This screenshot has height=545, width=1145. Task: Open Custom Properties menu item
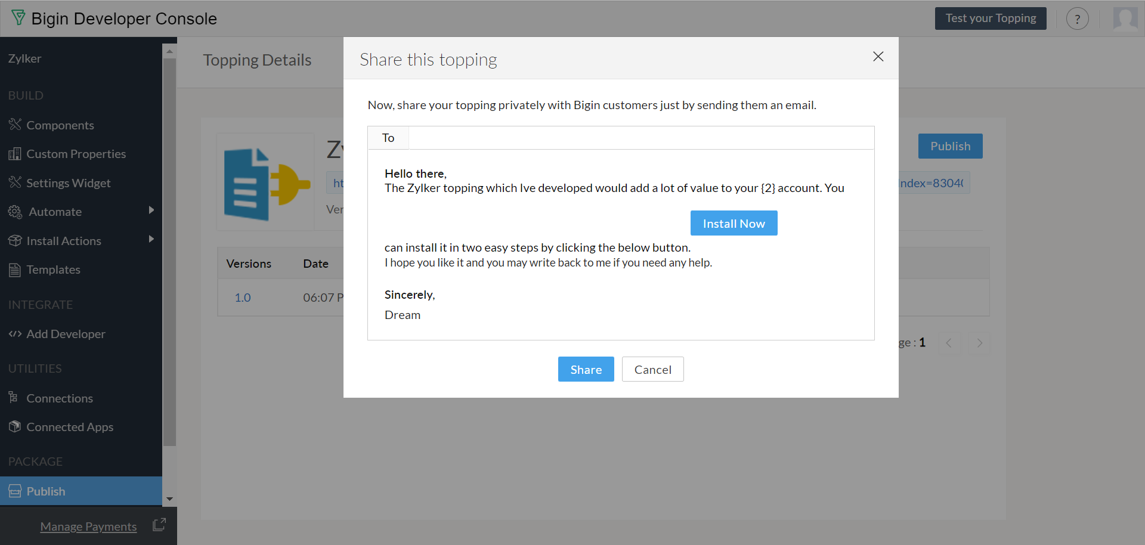point(76,154)
